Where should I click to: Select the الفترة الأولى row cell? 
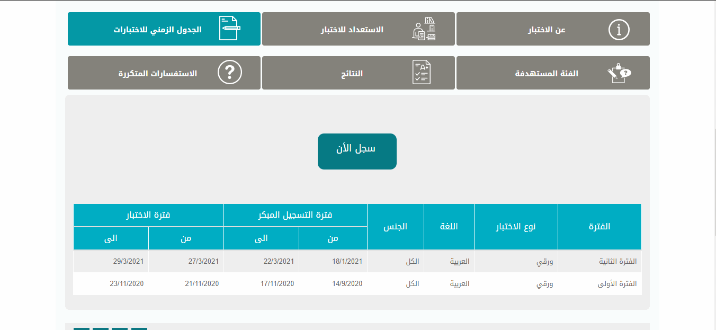(599, 284)
